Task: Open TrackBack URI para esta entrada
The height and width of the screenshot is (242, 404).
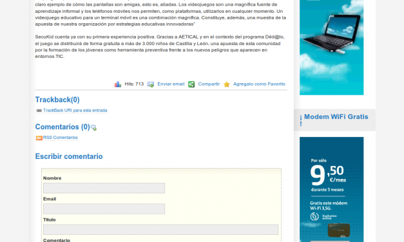Action: pyautogui.click(x=75, y=111)
